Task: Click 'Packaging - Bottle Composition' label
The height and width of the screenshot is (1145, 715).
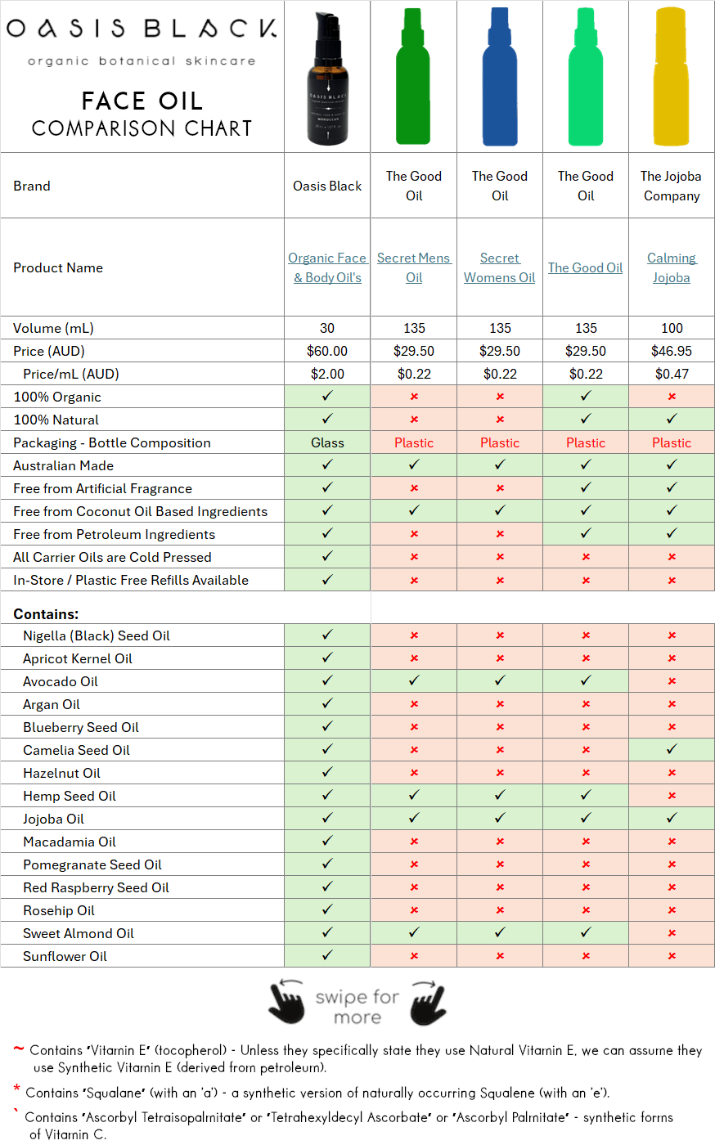Action: pyautogui.click(x=112, y=442)
